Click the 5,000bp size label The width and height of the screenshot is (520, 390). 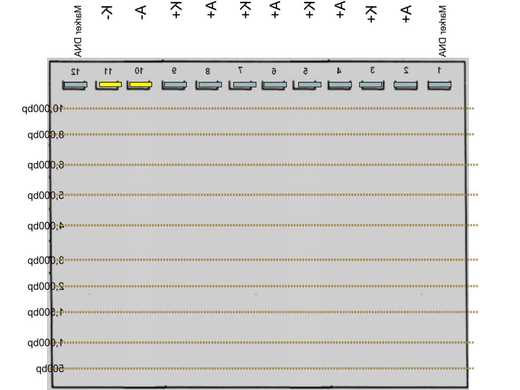[45, 196]
